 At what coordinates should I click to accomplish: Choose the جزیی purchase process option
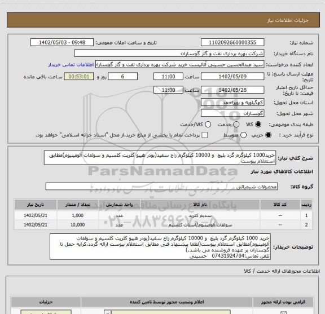pos(269,135)
